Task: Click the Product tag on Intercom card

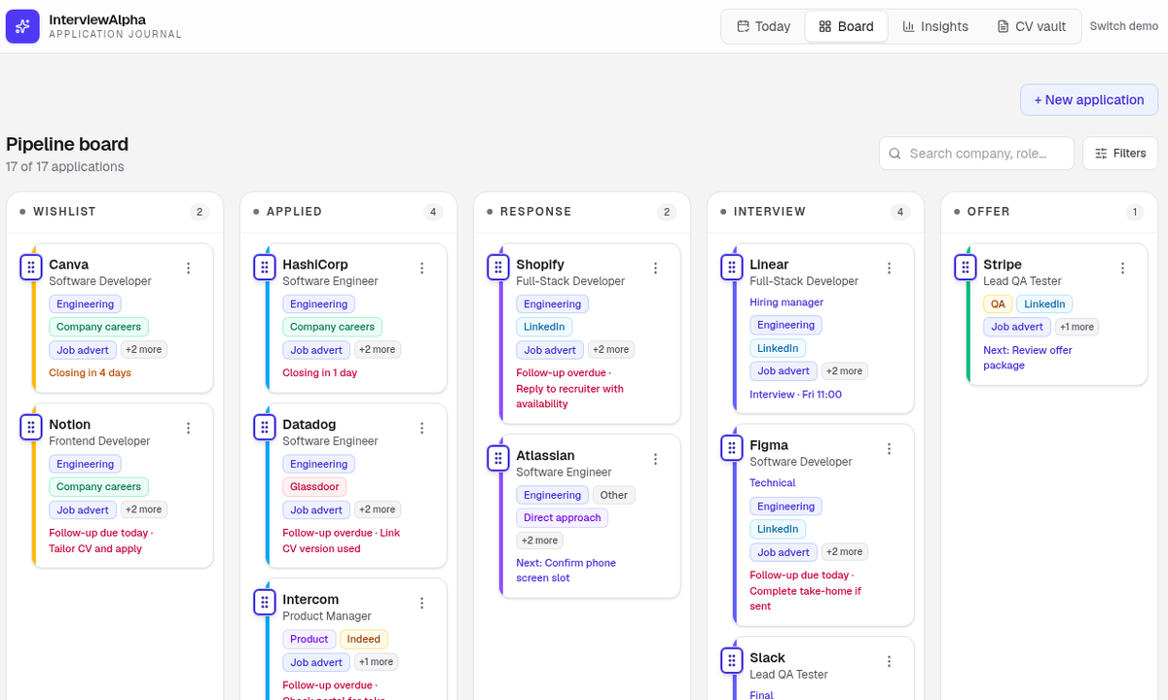Action: [x=309, y=639]
